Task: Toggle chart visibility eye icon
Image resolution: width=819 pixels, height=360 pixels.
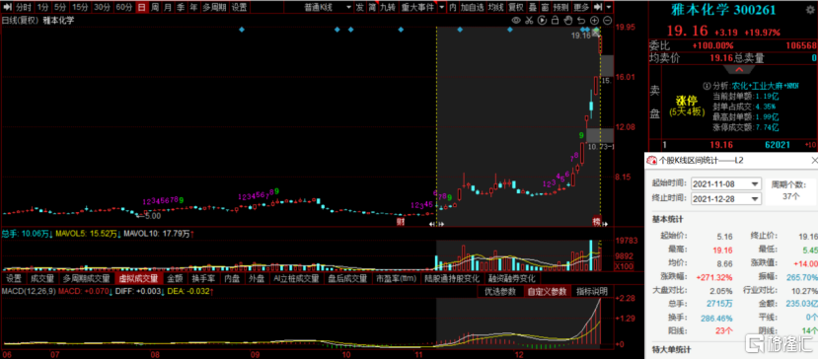Action: pos(516,21)
